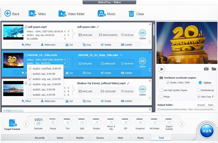Add a video with Video button
The height and width of the screenshot is (143, 218).
(37, 14)
